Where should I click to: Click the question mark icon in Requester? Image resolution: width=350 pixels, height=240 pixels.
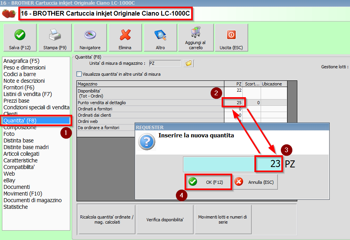tap(147, 142)
